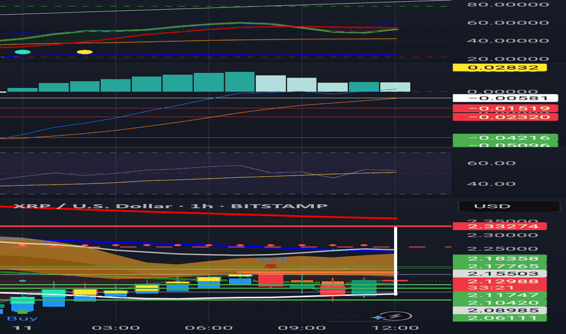Click the white -0.00581 indicator value label

click(x=505, y=98)
